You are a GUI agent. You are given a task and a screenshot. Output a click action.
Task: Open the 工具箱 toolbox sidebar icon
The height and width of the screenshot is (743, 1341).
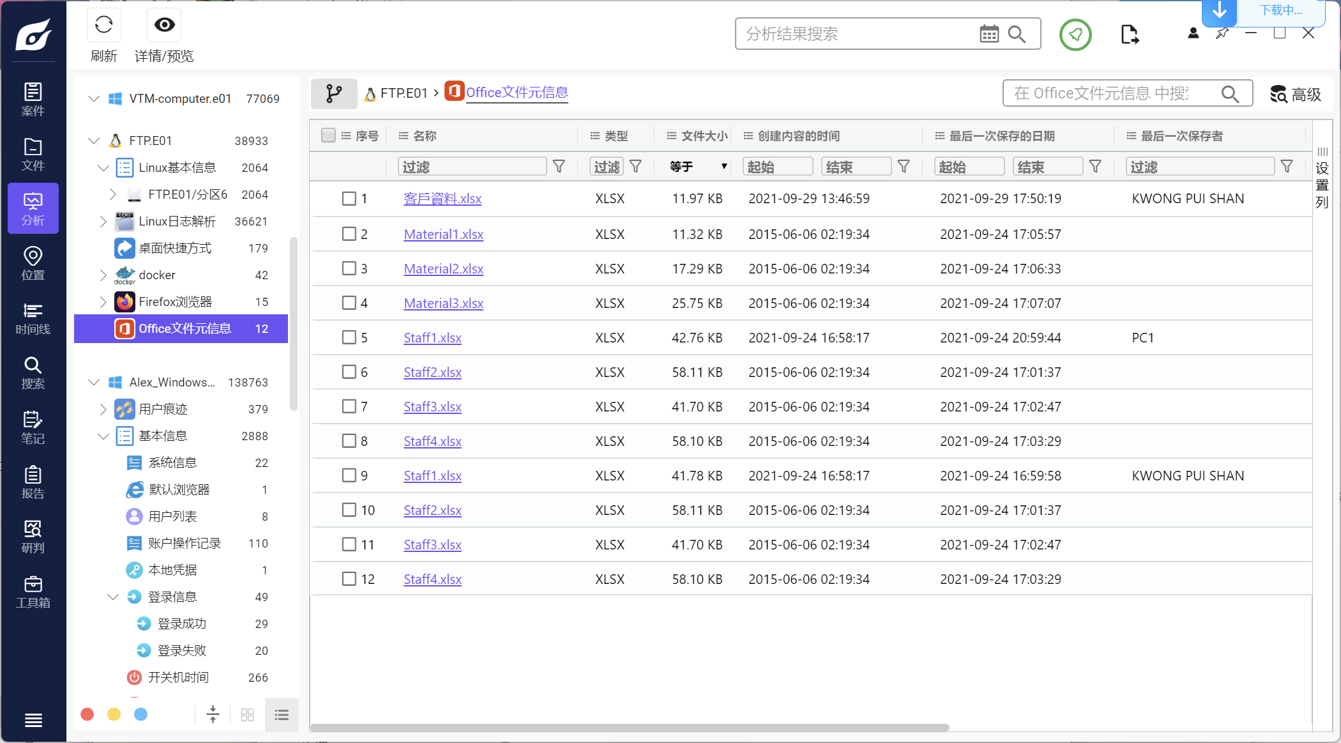(33, 592)
